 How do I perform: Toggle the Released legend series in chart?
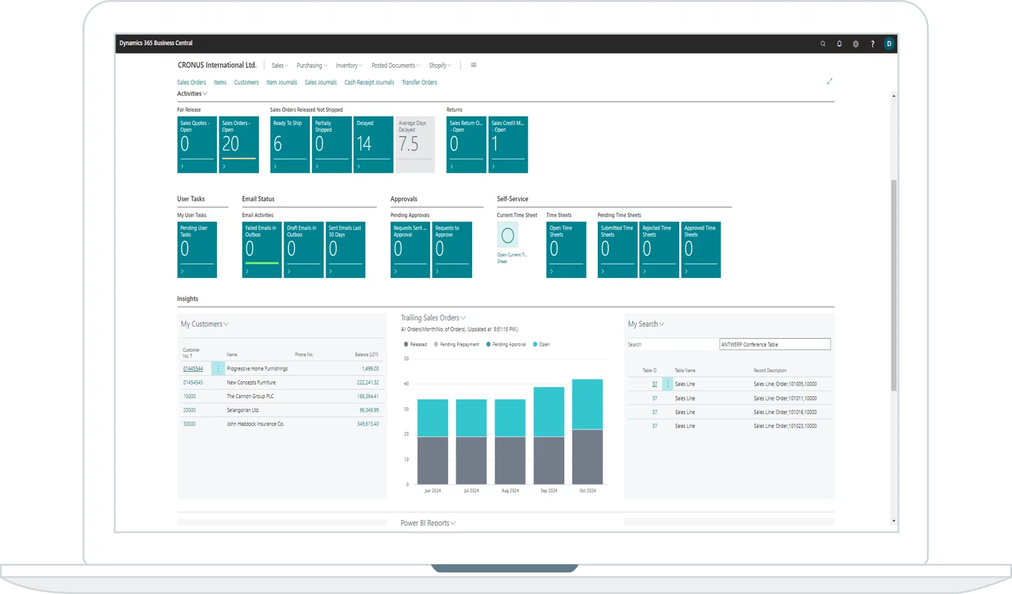point(415,344)
